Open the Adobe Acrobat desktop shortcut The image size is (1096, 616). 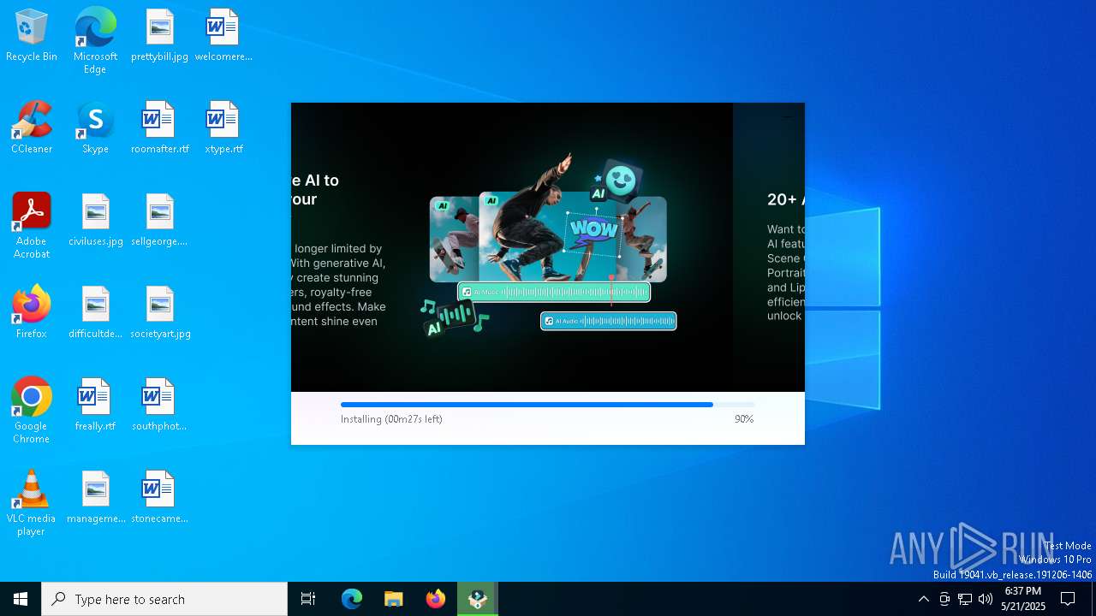pyautogui.click(x=32, y=226)
